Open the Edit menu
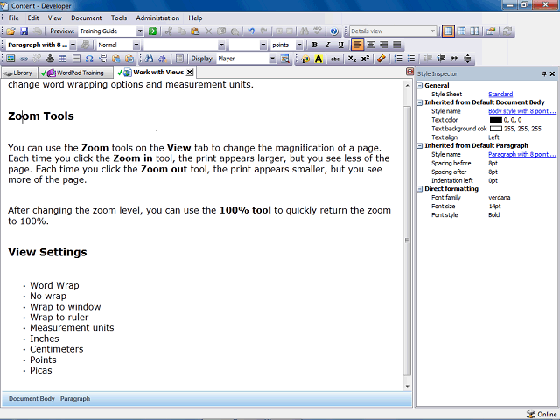 tap(33, 17)
